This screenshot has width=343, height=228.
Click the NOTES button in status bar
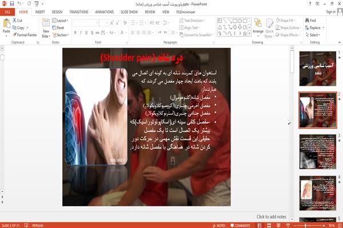[x=219, y=225]
